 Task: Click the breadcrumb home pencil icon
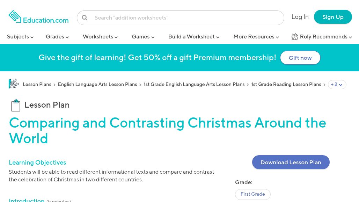[x=14, y=84]
